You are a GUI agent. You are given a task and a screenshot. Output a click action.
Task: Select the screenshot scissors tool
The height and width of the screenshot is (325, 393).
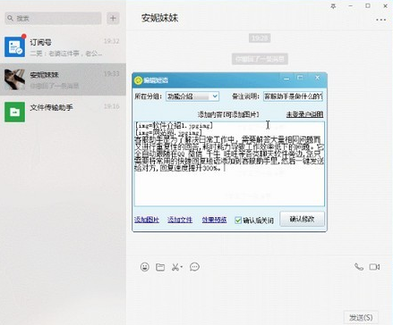176,267
